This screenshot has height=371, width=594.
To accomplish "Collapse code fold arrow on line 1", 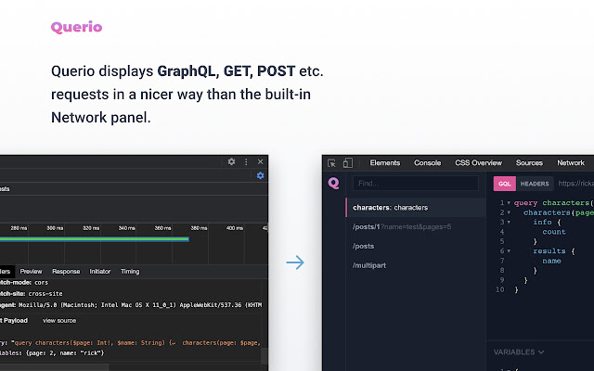I will pos(509,203).
